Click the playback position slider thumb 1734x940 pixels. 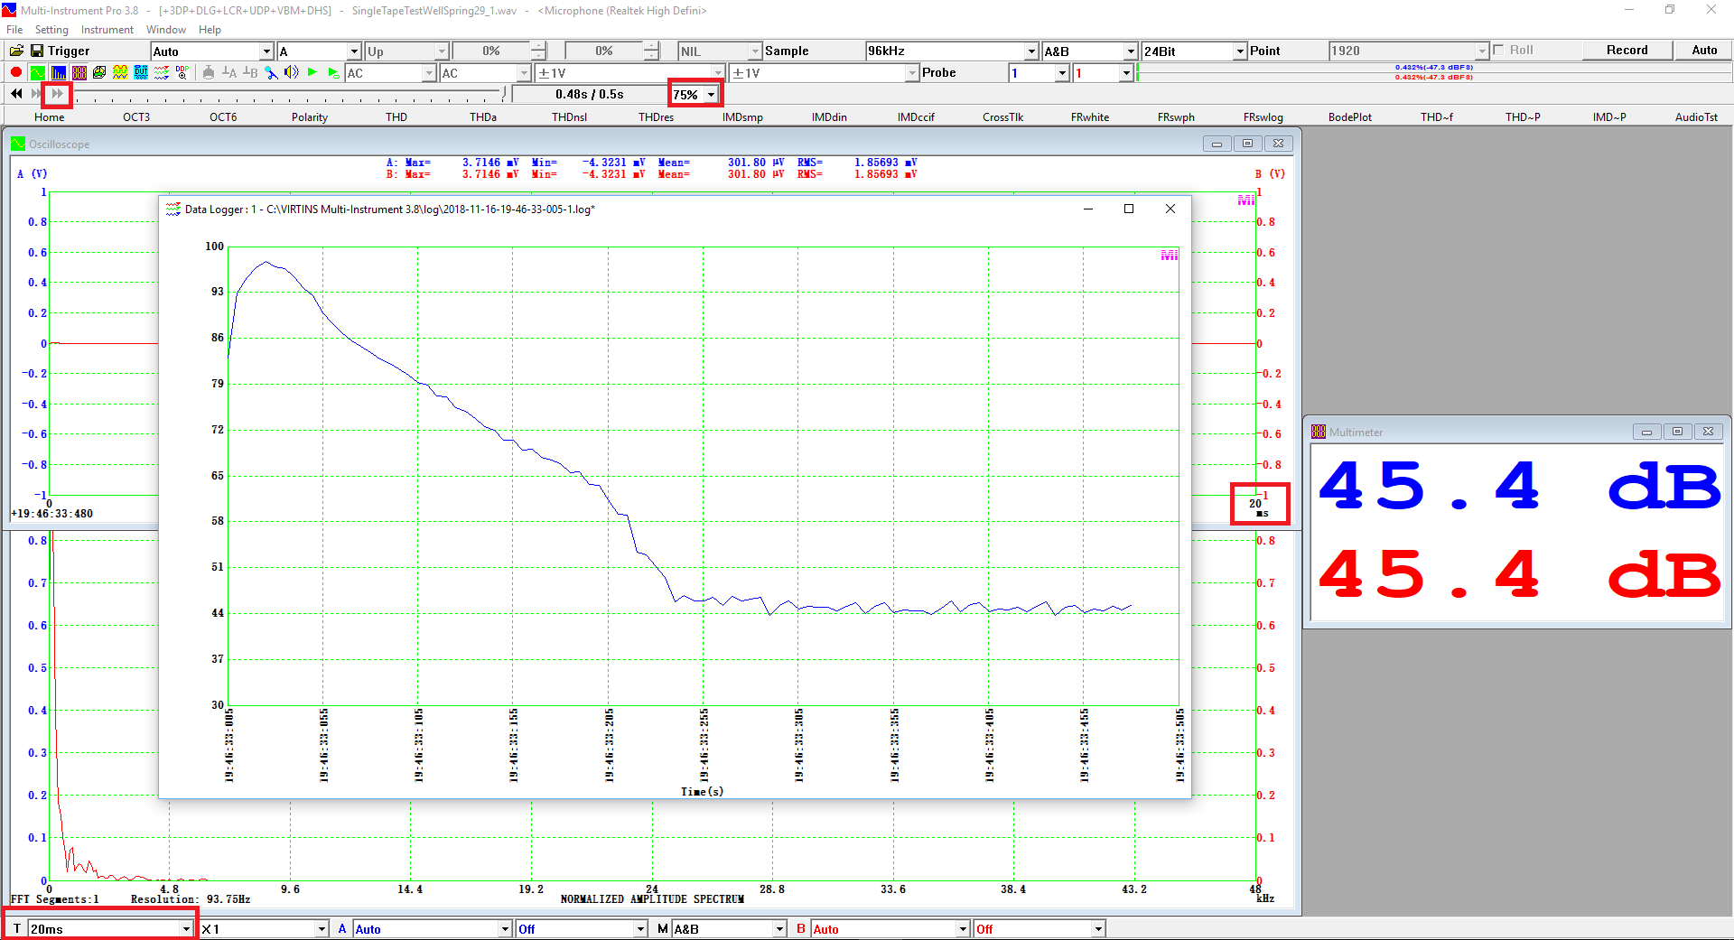(505, 94)
